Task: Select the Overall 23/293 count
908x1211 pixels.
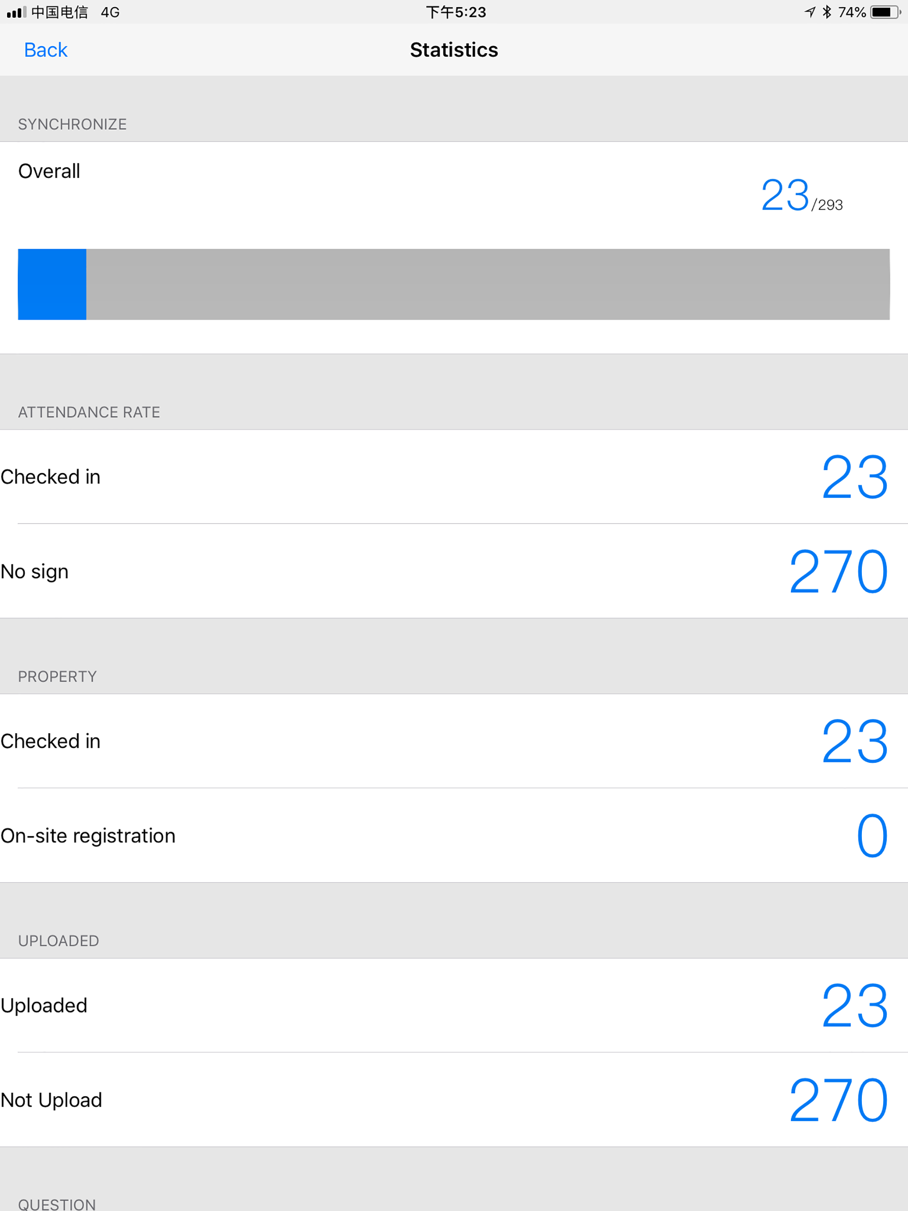Action: click(x=802, y=195)
